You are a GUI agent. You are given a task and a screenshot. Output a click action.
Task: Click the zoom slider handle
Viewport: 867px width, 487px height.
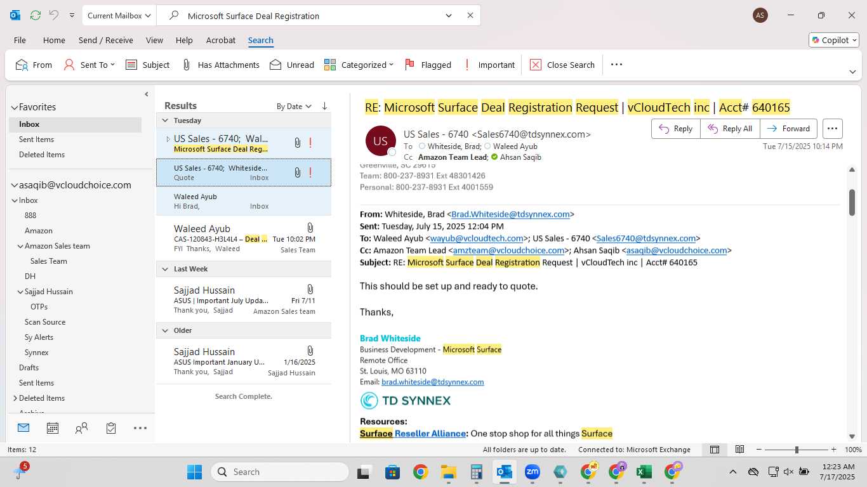tap(797, 450)
